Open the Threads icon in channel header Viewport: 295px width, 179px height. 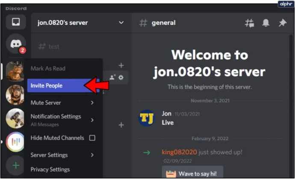tap(250, 23)
